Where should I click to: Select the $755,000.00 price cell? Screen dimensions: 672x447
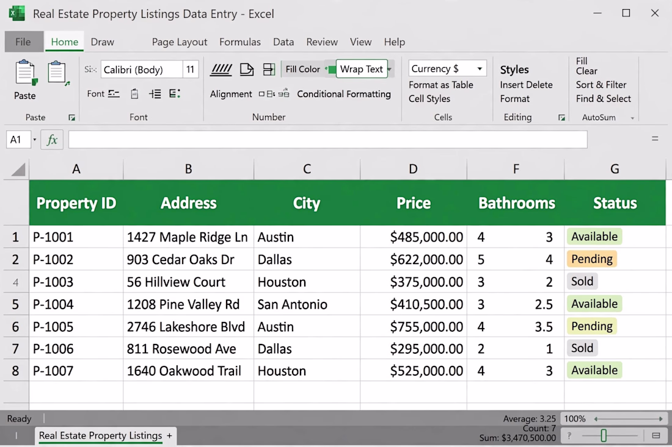click(x=414, y=327)
